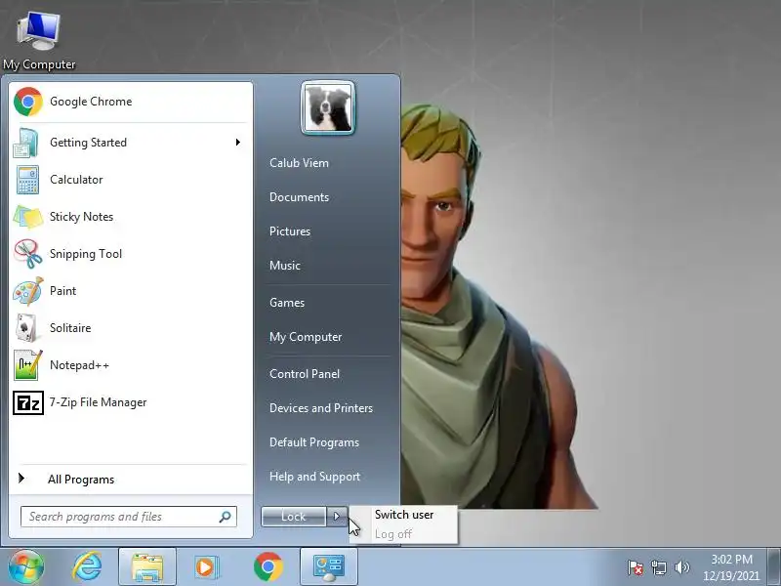Open Games from the Start menu
The image size is (781, 586).
click(287, 303)
